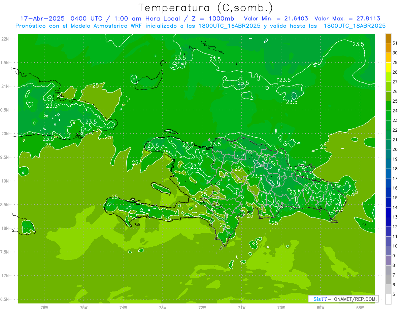Click the "69W" longitude axis label

(x=320, y=308)
